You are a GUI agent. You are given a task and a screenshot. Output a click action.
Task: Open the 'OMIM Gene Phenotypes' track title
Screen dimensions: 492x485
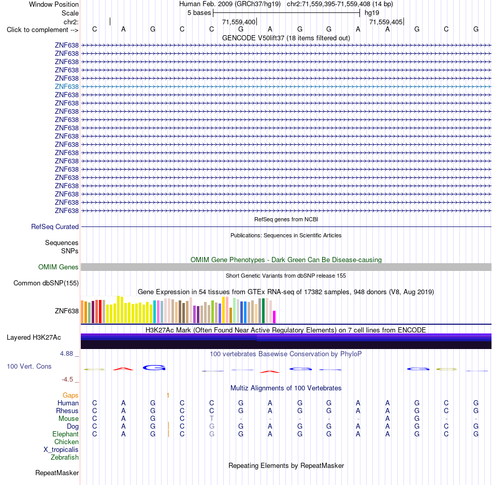[286, 260]
